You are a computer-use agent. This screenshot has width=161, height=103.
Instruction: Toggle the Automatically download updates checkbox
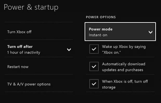94,66
